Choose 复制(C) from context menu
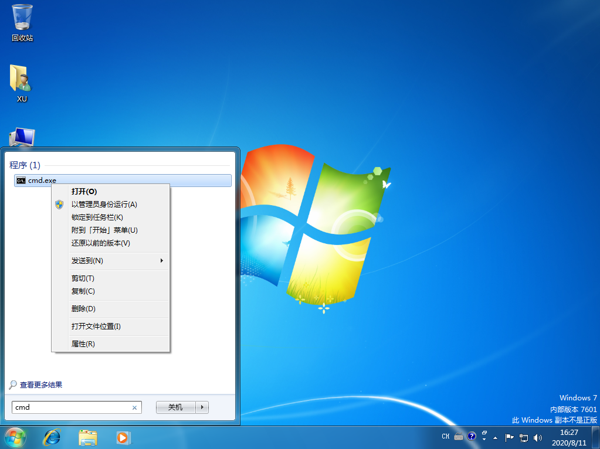Viewport: 600px width, 449px height. 111,291
